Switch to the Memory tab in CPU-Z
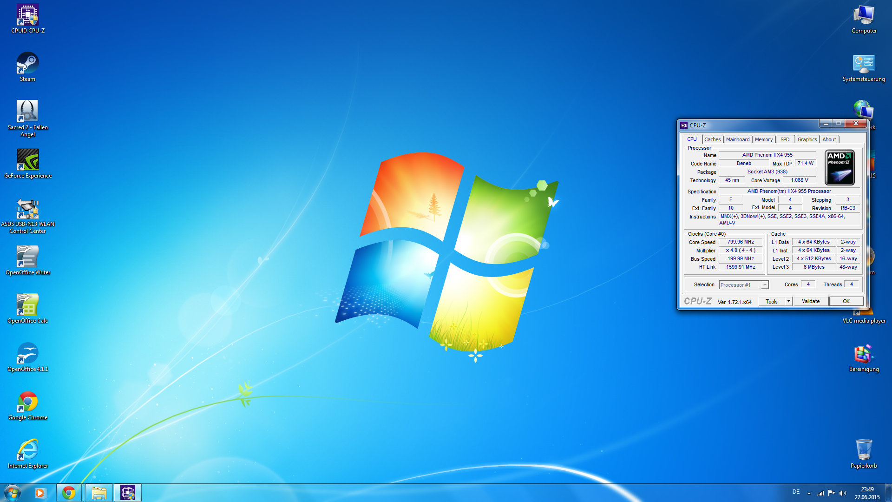Screen dimensions: 892x502 coord(763,139)
